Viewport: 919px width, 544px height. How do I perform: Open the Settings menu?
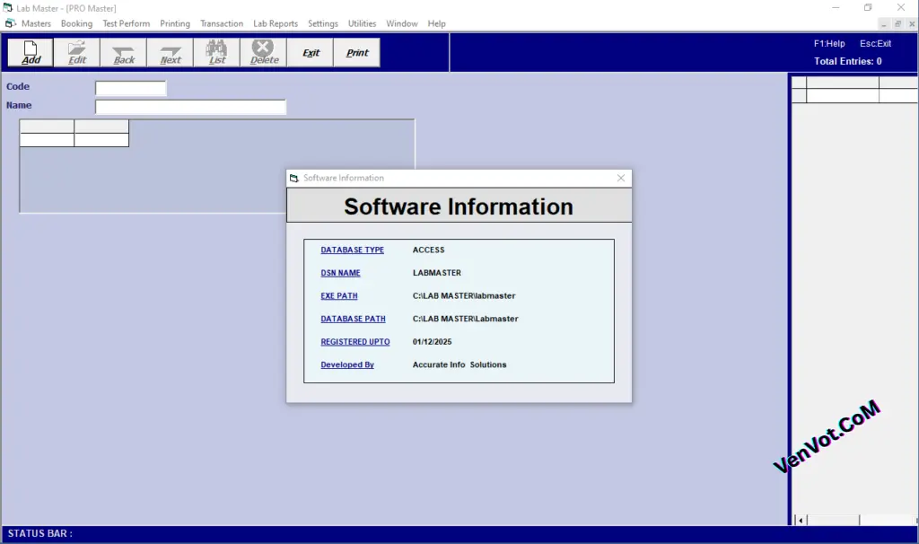pos(323,23)
